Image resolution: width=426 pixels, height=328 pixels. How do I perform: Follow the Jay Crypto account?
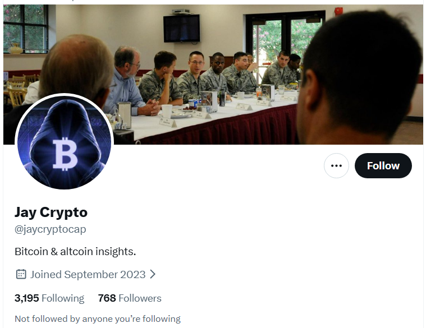point(383,165)
